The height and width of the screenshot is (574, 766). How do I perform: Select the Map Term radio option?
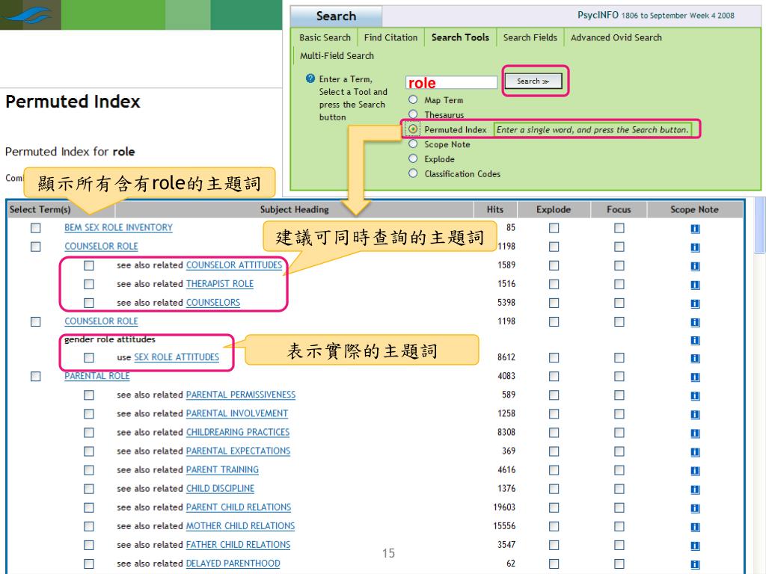(x=413, y=99)
